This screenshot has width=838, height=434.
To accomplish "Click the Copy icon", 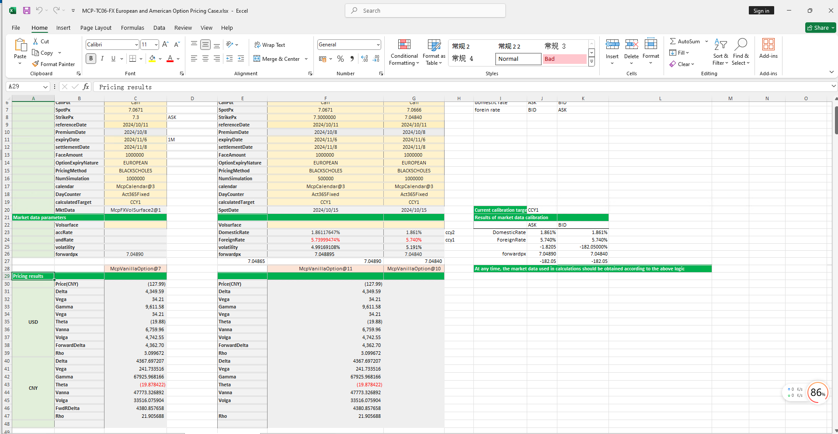I will click(35, 52).
